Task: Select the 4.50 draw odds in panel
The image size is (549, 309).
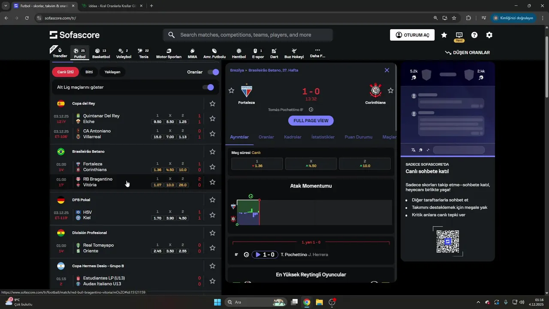Action: pos(311,164)
